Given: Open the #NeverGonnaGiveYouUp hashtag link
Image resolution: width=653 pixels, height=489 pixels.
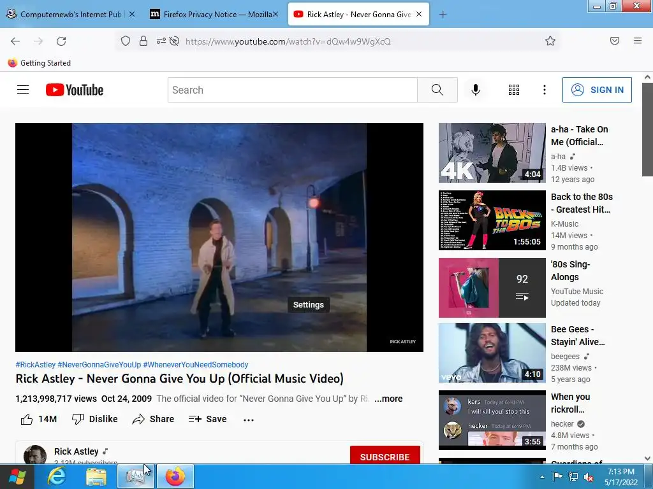Looking at the screenshot, I should point(99,365).
